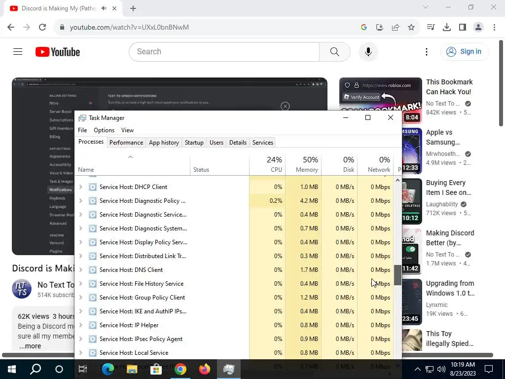Open Task View on taskbar

(83, 369)
